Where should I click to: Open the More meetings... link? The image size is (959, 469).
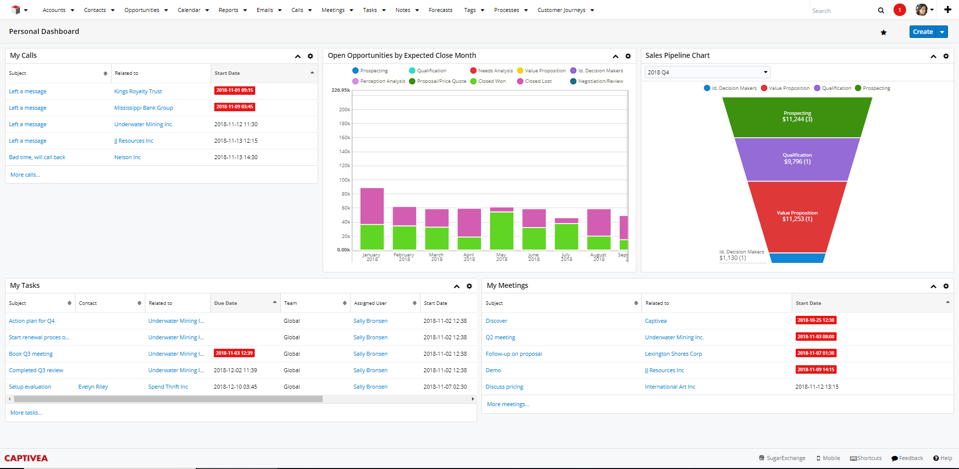pos(508,404)
